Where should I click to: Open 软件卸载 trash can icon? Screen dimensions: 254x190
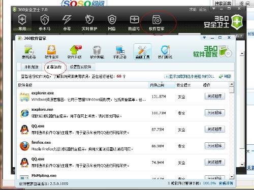(x=97, y=52)
